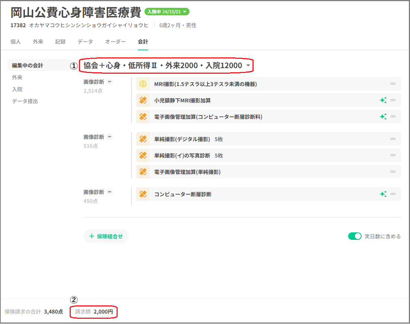Open 外来 in the left sidebar

coord(17,77)
